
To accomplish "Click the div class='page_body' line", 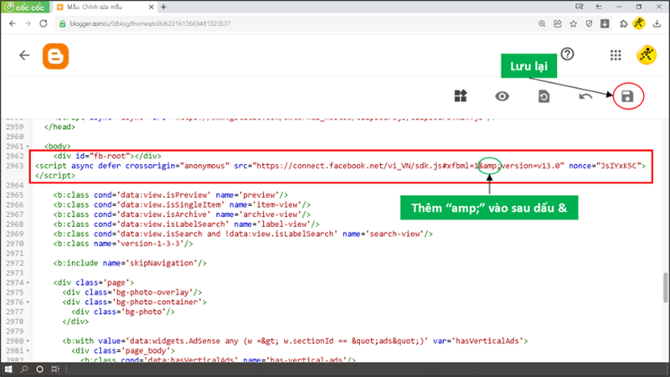I will tap(123, 351).
